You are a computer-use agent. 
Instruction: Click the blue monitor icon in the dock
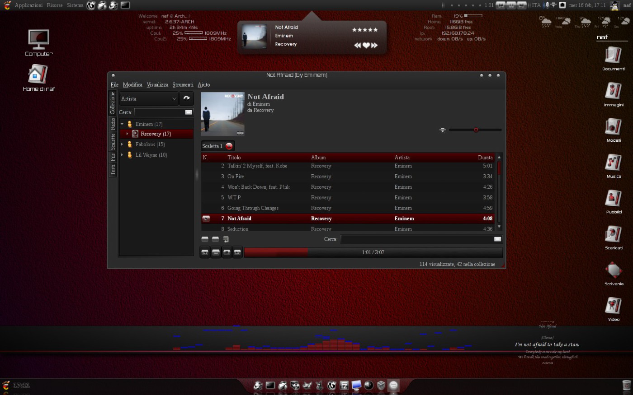click(x=356, y=386)
